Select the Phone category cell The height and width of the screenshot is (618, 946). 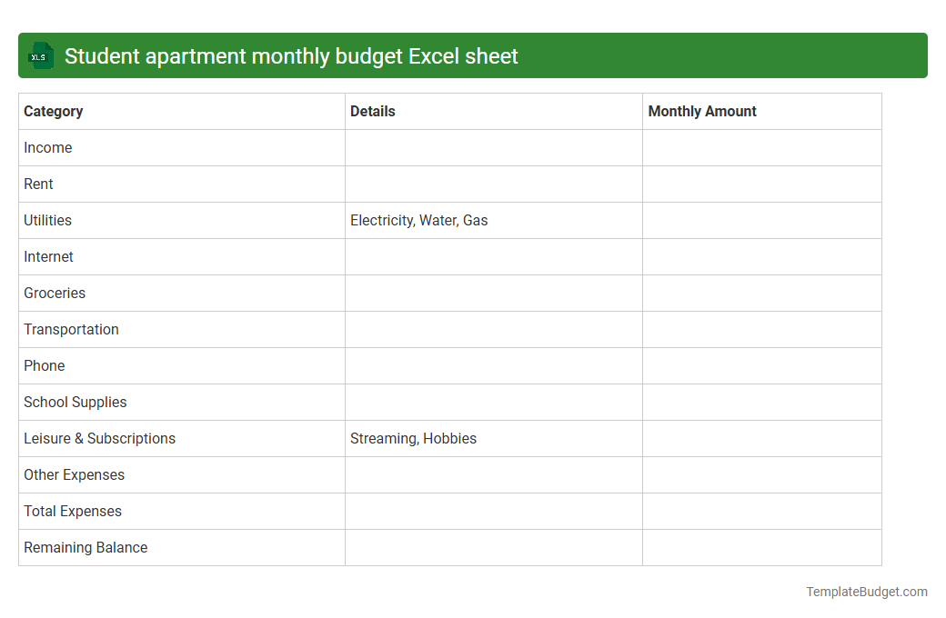point(44,365)
